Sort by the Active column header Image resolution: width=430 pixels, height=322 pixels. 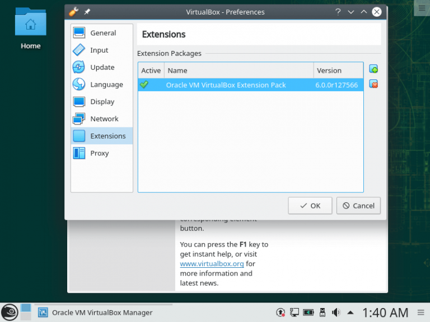(x=151, y=70)
